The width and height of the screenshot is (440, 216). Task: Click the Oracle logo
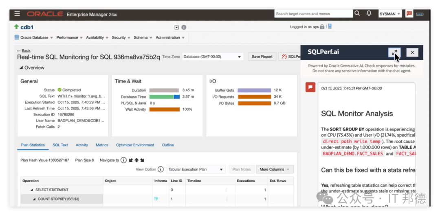(45, 14)
